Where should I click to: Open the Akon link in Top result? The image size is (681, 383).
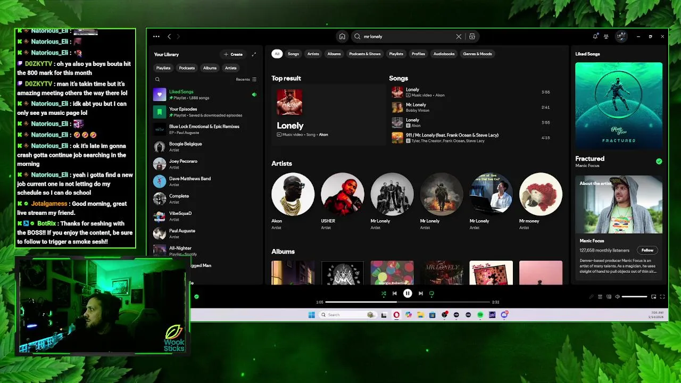click(323, 135)
